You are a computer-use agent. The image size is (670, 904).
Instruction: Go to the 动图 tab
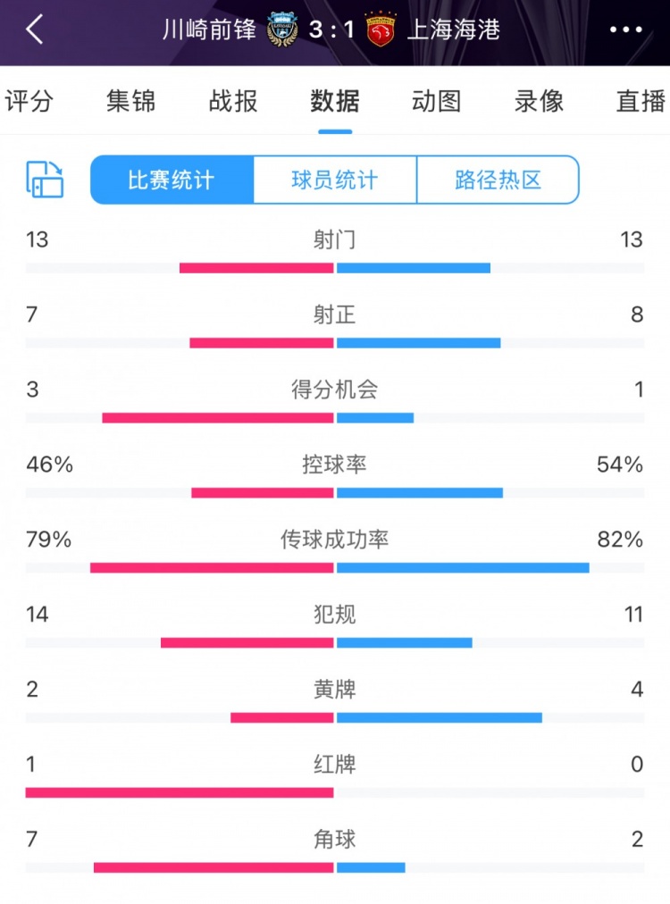point(437,101)
